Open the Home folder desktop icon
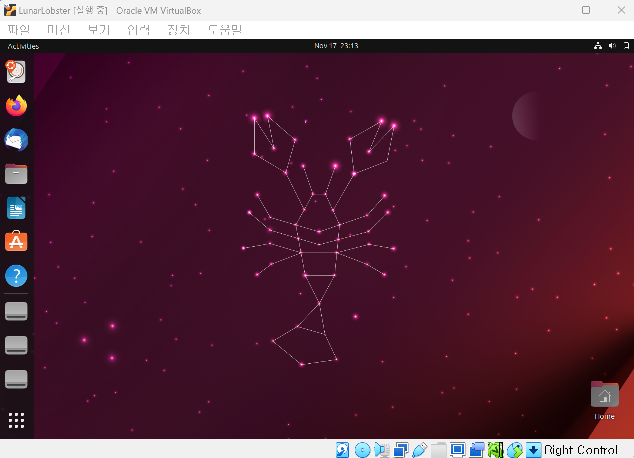 pos(605,400)
